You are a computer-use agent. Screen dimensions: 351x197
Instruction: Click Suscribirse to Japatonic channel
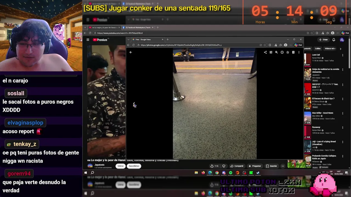(134, 166)
